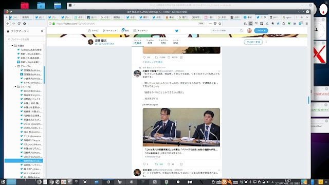The width and height of the screenshot is (329, 185).
Task: Open application launcher in taskbar corner
Action: [3, 182]
